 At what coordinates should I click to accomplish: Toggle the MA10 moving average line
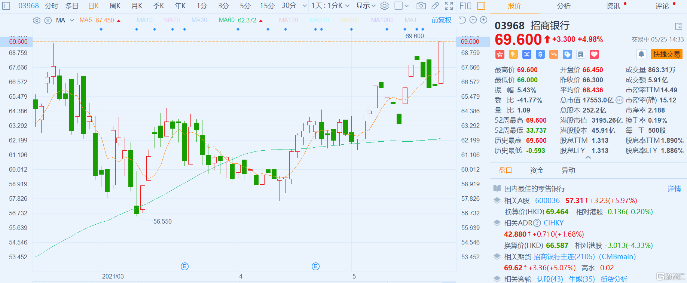146,20
